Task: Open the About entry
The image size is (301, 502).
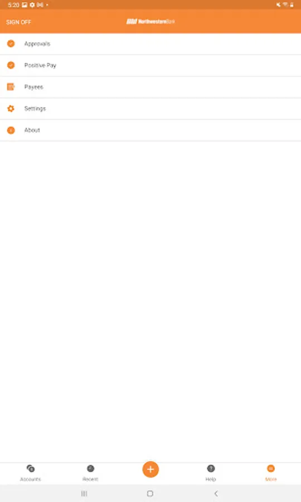Action: tap(151, 131)
